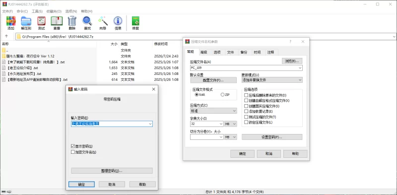Screen dimensions: 397x195
Task: Open the dictionary size 32 dropdown
Action: (x=220, y=124)
